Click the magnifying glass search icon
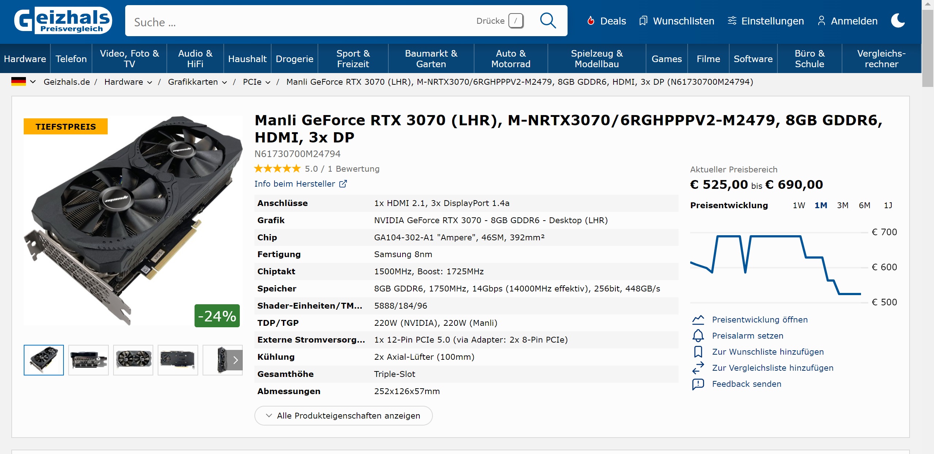Viewport: 934px width, 454px height. tap(547, 21)
